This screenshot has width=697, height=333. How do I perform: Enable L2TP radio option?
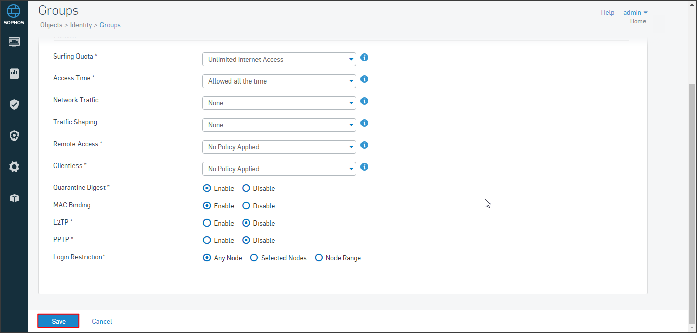point(207,223)
